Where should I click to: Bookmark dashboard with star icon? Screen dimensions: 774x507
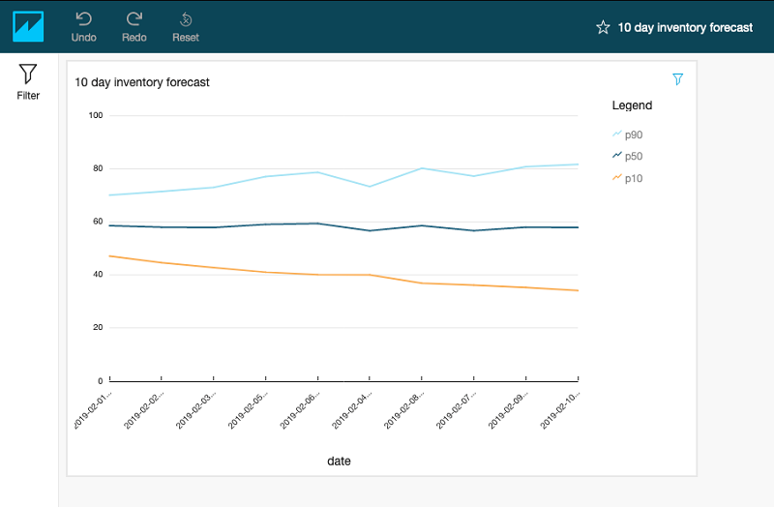click(x=603, y=27)
